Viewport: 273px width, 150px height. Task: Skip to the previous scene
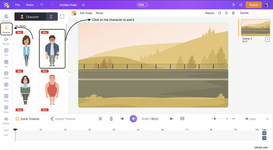tap(122, 119)
